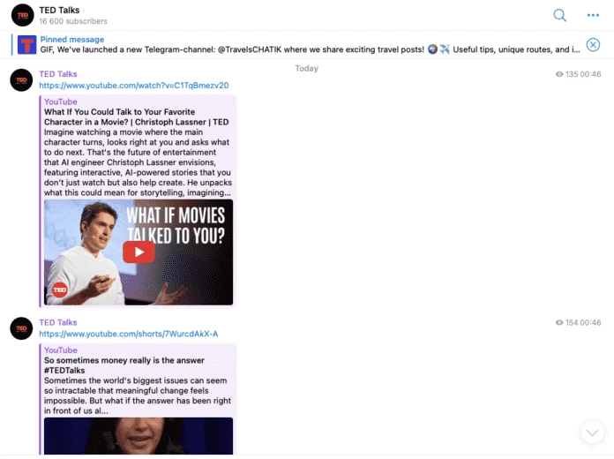614x459 pixels.
Task: Click the view count eye icon showing 135
Action: pos(559,75)
